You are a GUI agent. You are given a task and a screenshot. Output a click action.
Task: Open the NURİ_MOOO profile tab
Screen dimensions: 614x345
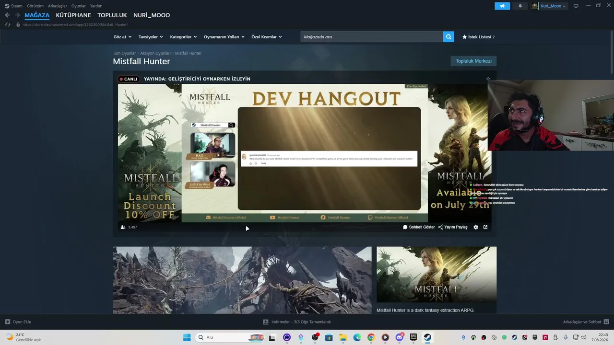point(152,15)
